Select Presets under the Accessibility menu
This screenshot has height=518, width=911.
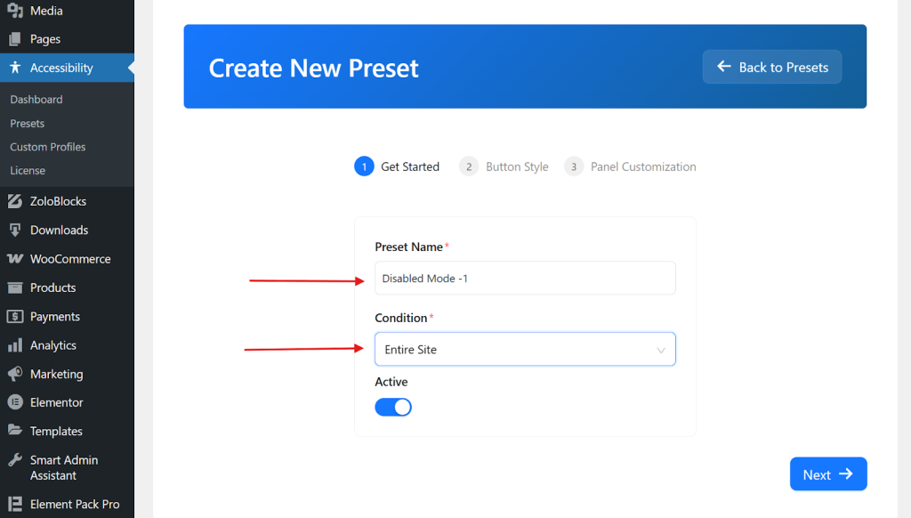(27, 123)
